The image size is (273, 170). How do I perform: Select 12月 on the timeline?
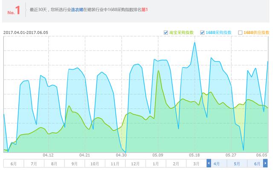(x=135, y=163)
